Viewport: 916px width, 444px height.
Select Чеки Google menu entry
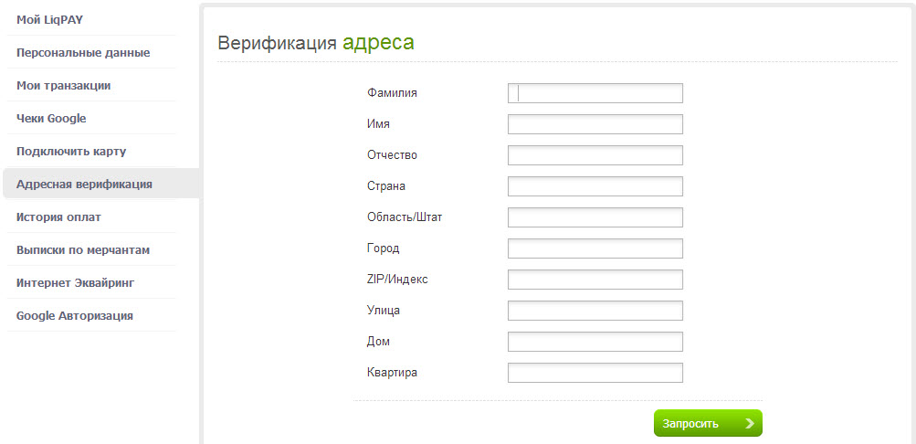coord(51,118)
